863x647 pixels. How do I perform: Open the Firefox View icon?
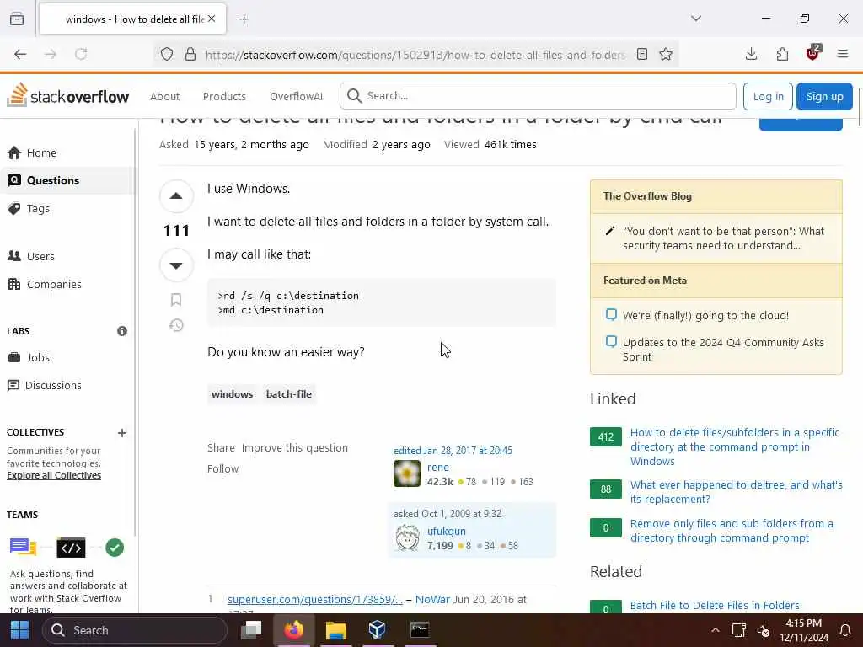click(x=17, y=19)
